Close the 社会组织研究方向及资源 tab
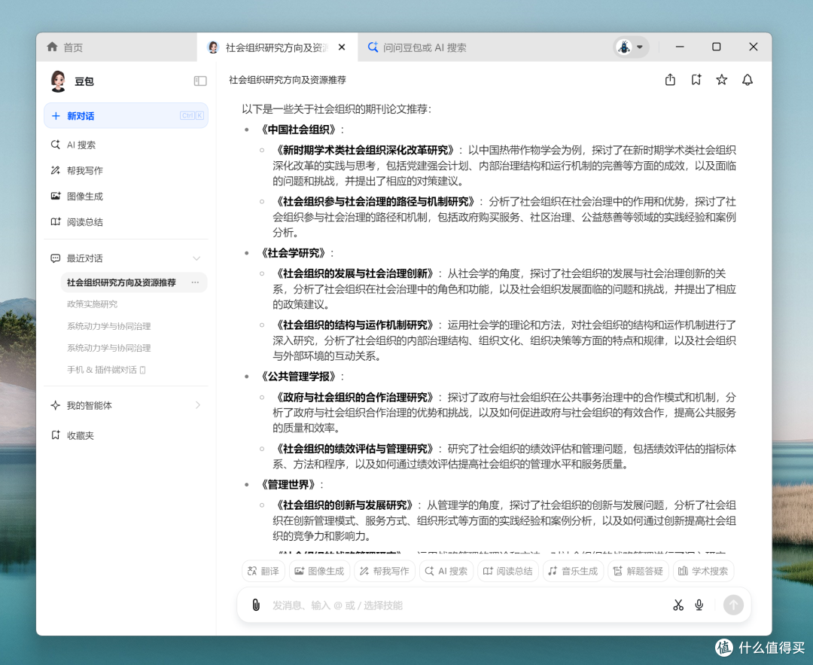 (x=342, y=47)
